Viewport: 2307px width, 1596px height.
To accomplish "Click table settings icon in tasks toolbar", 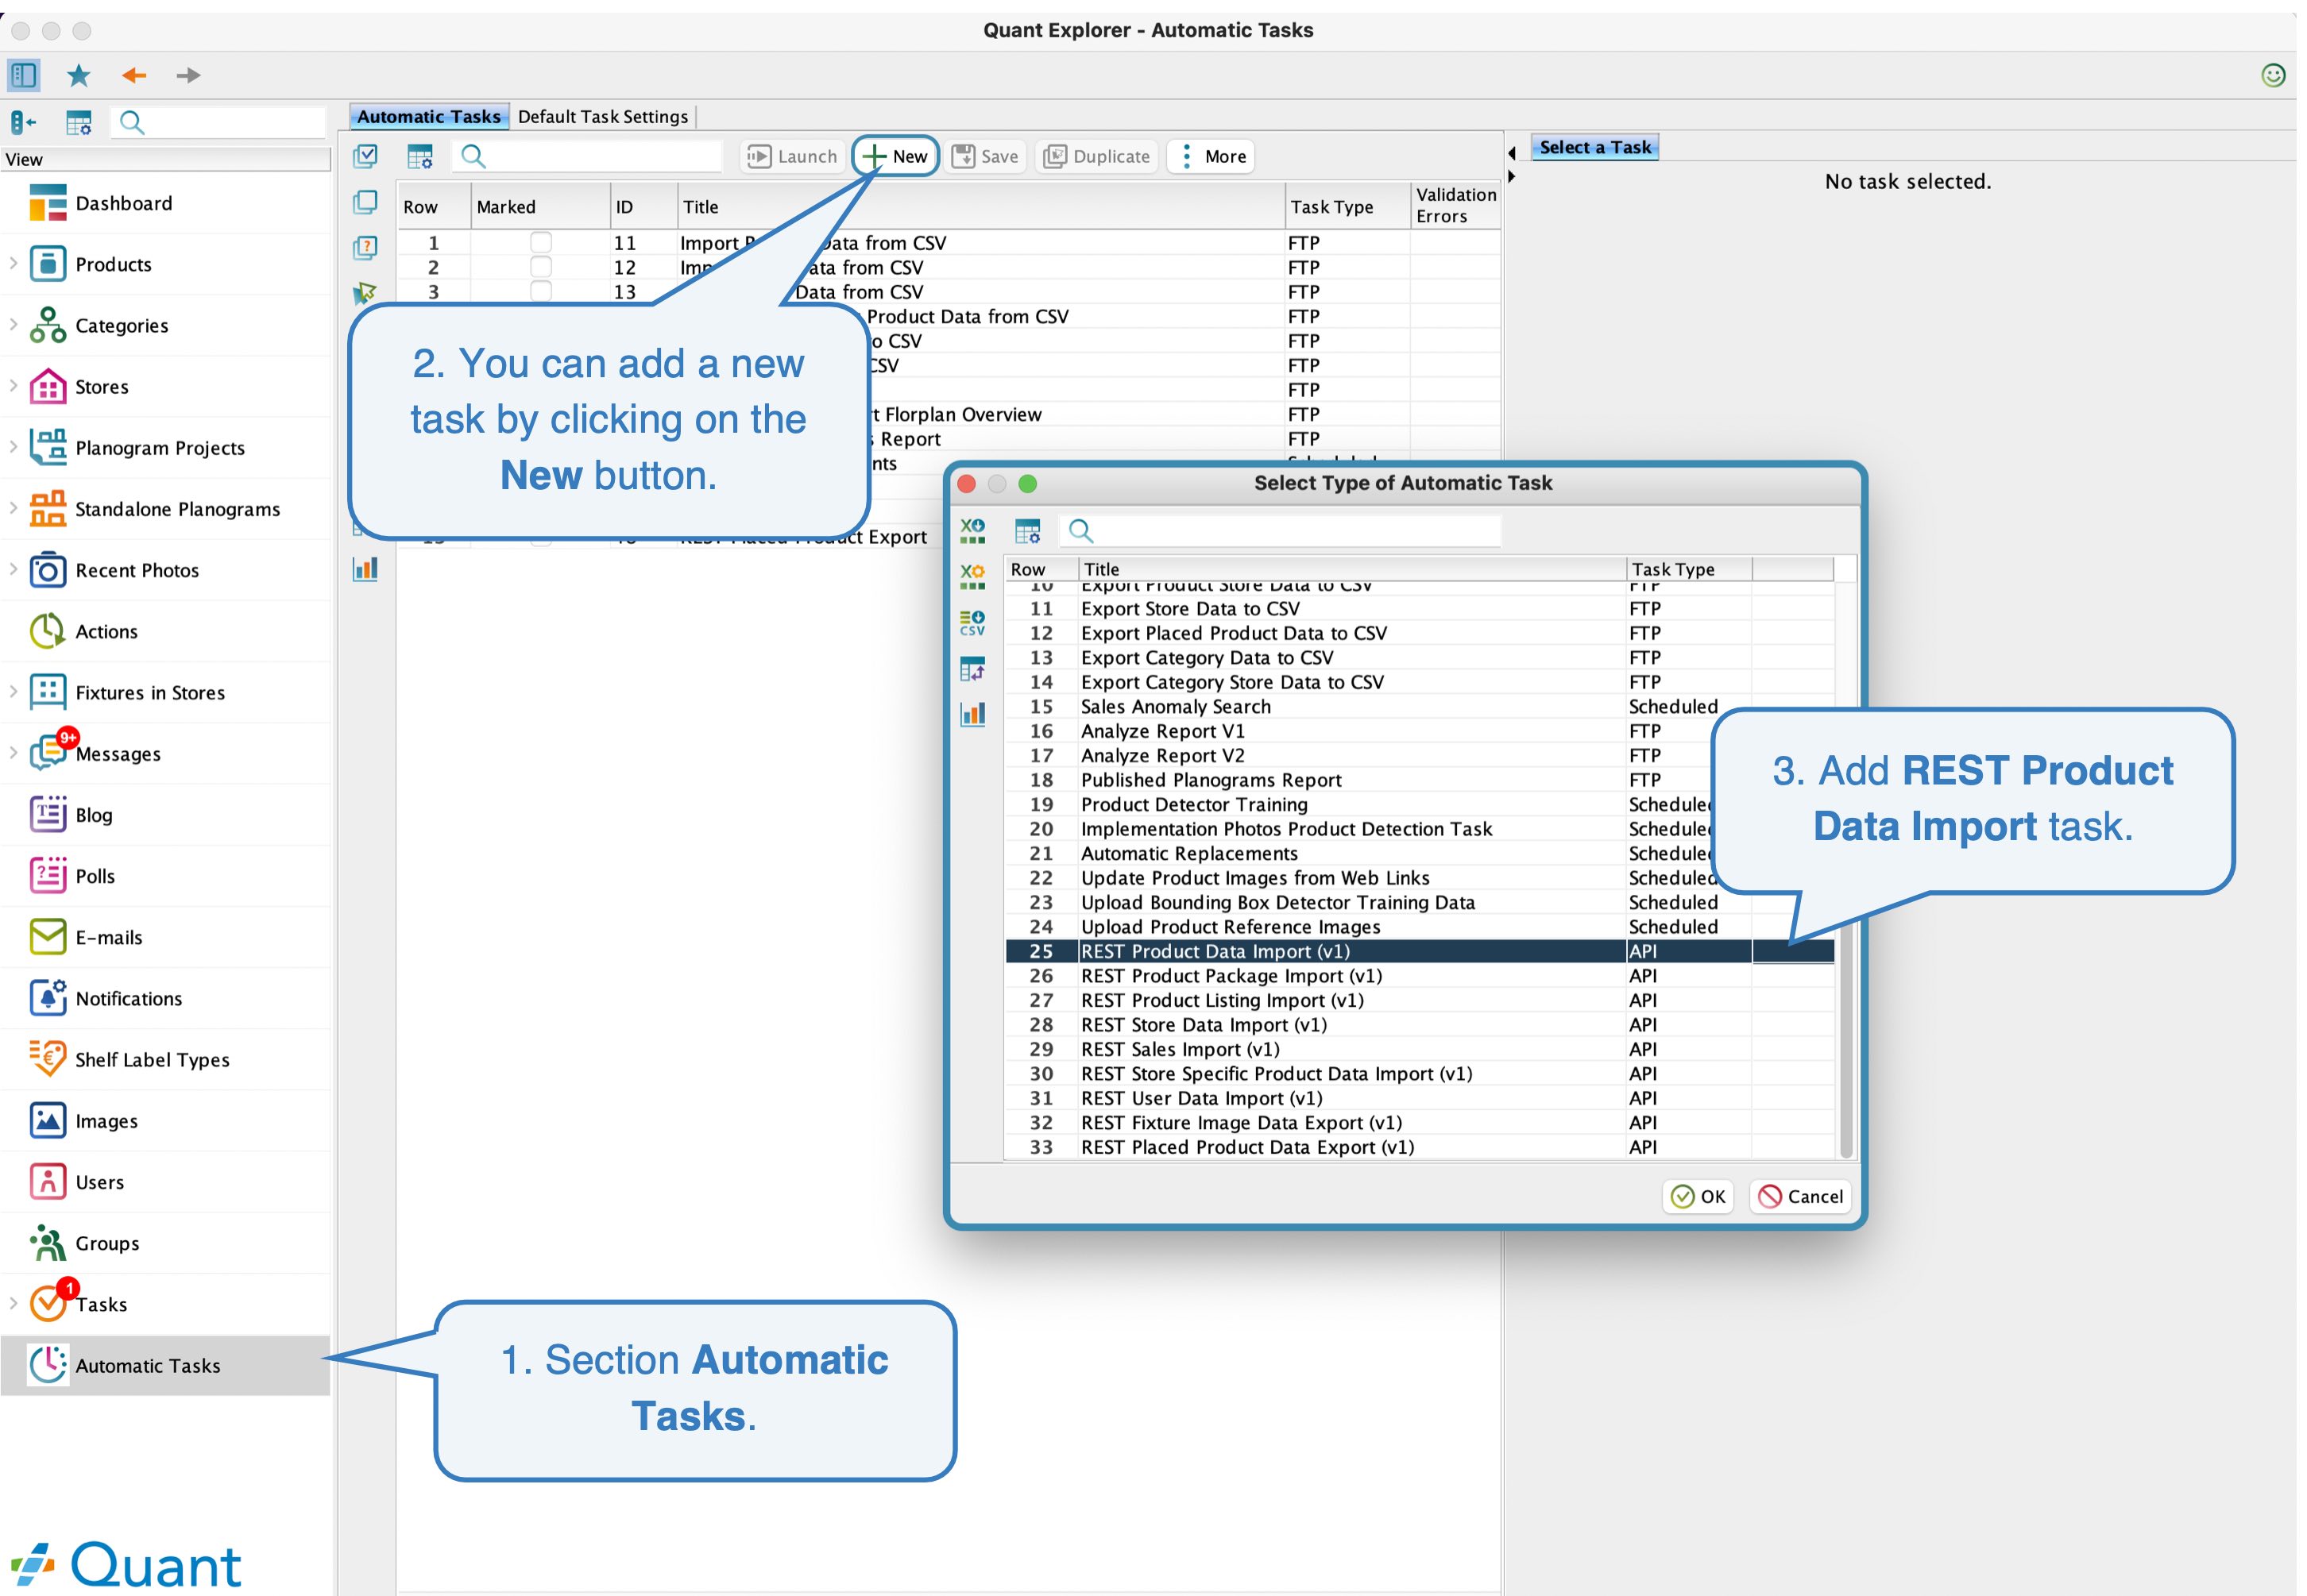I will click(420, 156).
